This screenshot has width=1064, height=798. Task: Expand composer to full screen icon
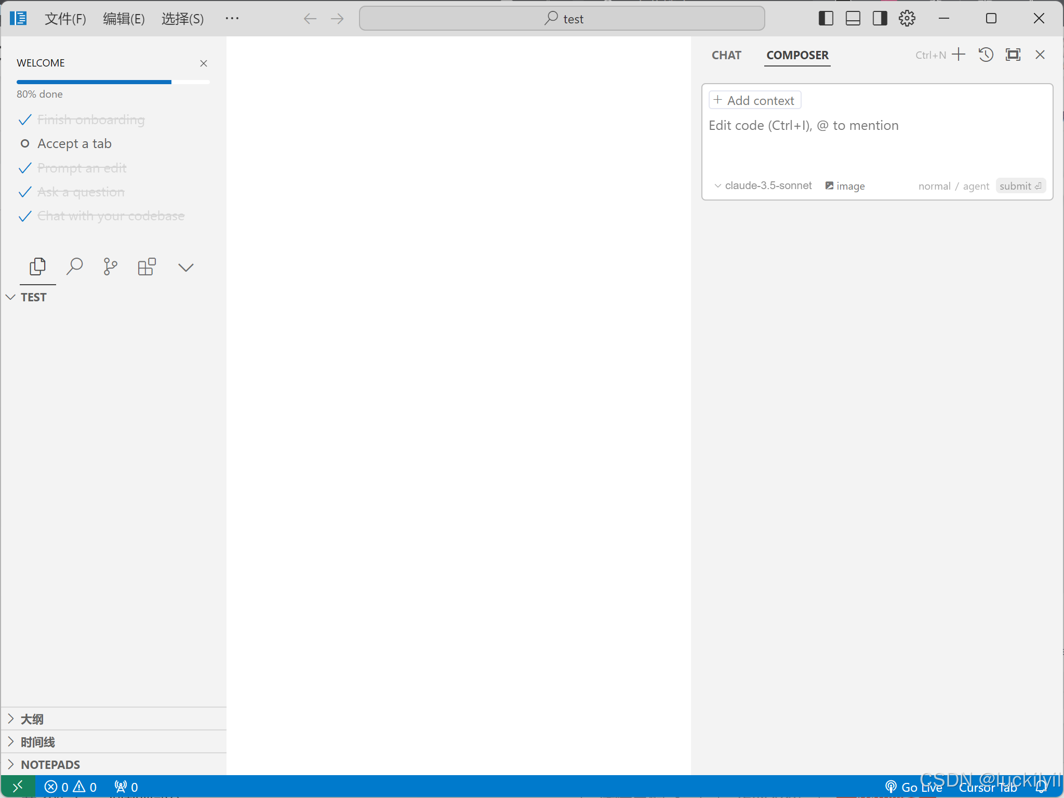click(1013, 55)
